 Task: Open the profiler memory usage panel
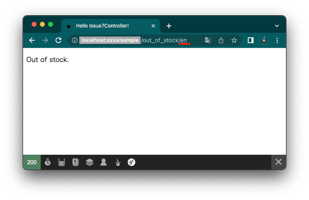(62, 162)
